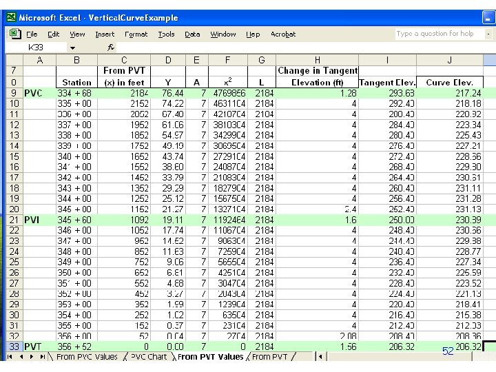Open the View menu

pyautogui.click(x=77, y=34)
